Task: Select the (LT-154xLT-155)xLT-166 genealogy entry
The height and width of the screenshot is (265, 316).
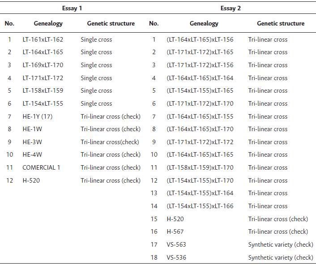Action: coord(200,206)
